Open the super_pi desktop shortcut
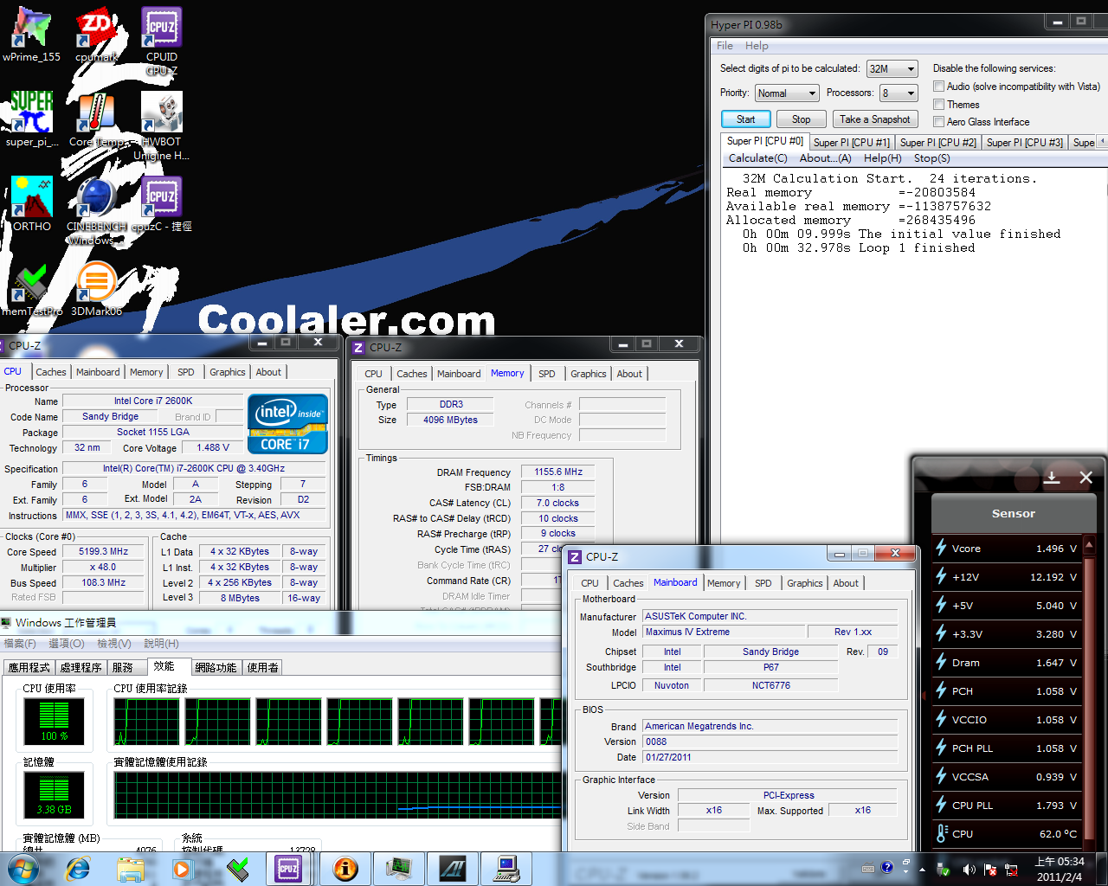The image size is (1108, 886). (x=32, y=119)
